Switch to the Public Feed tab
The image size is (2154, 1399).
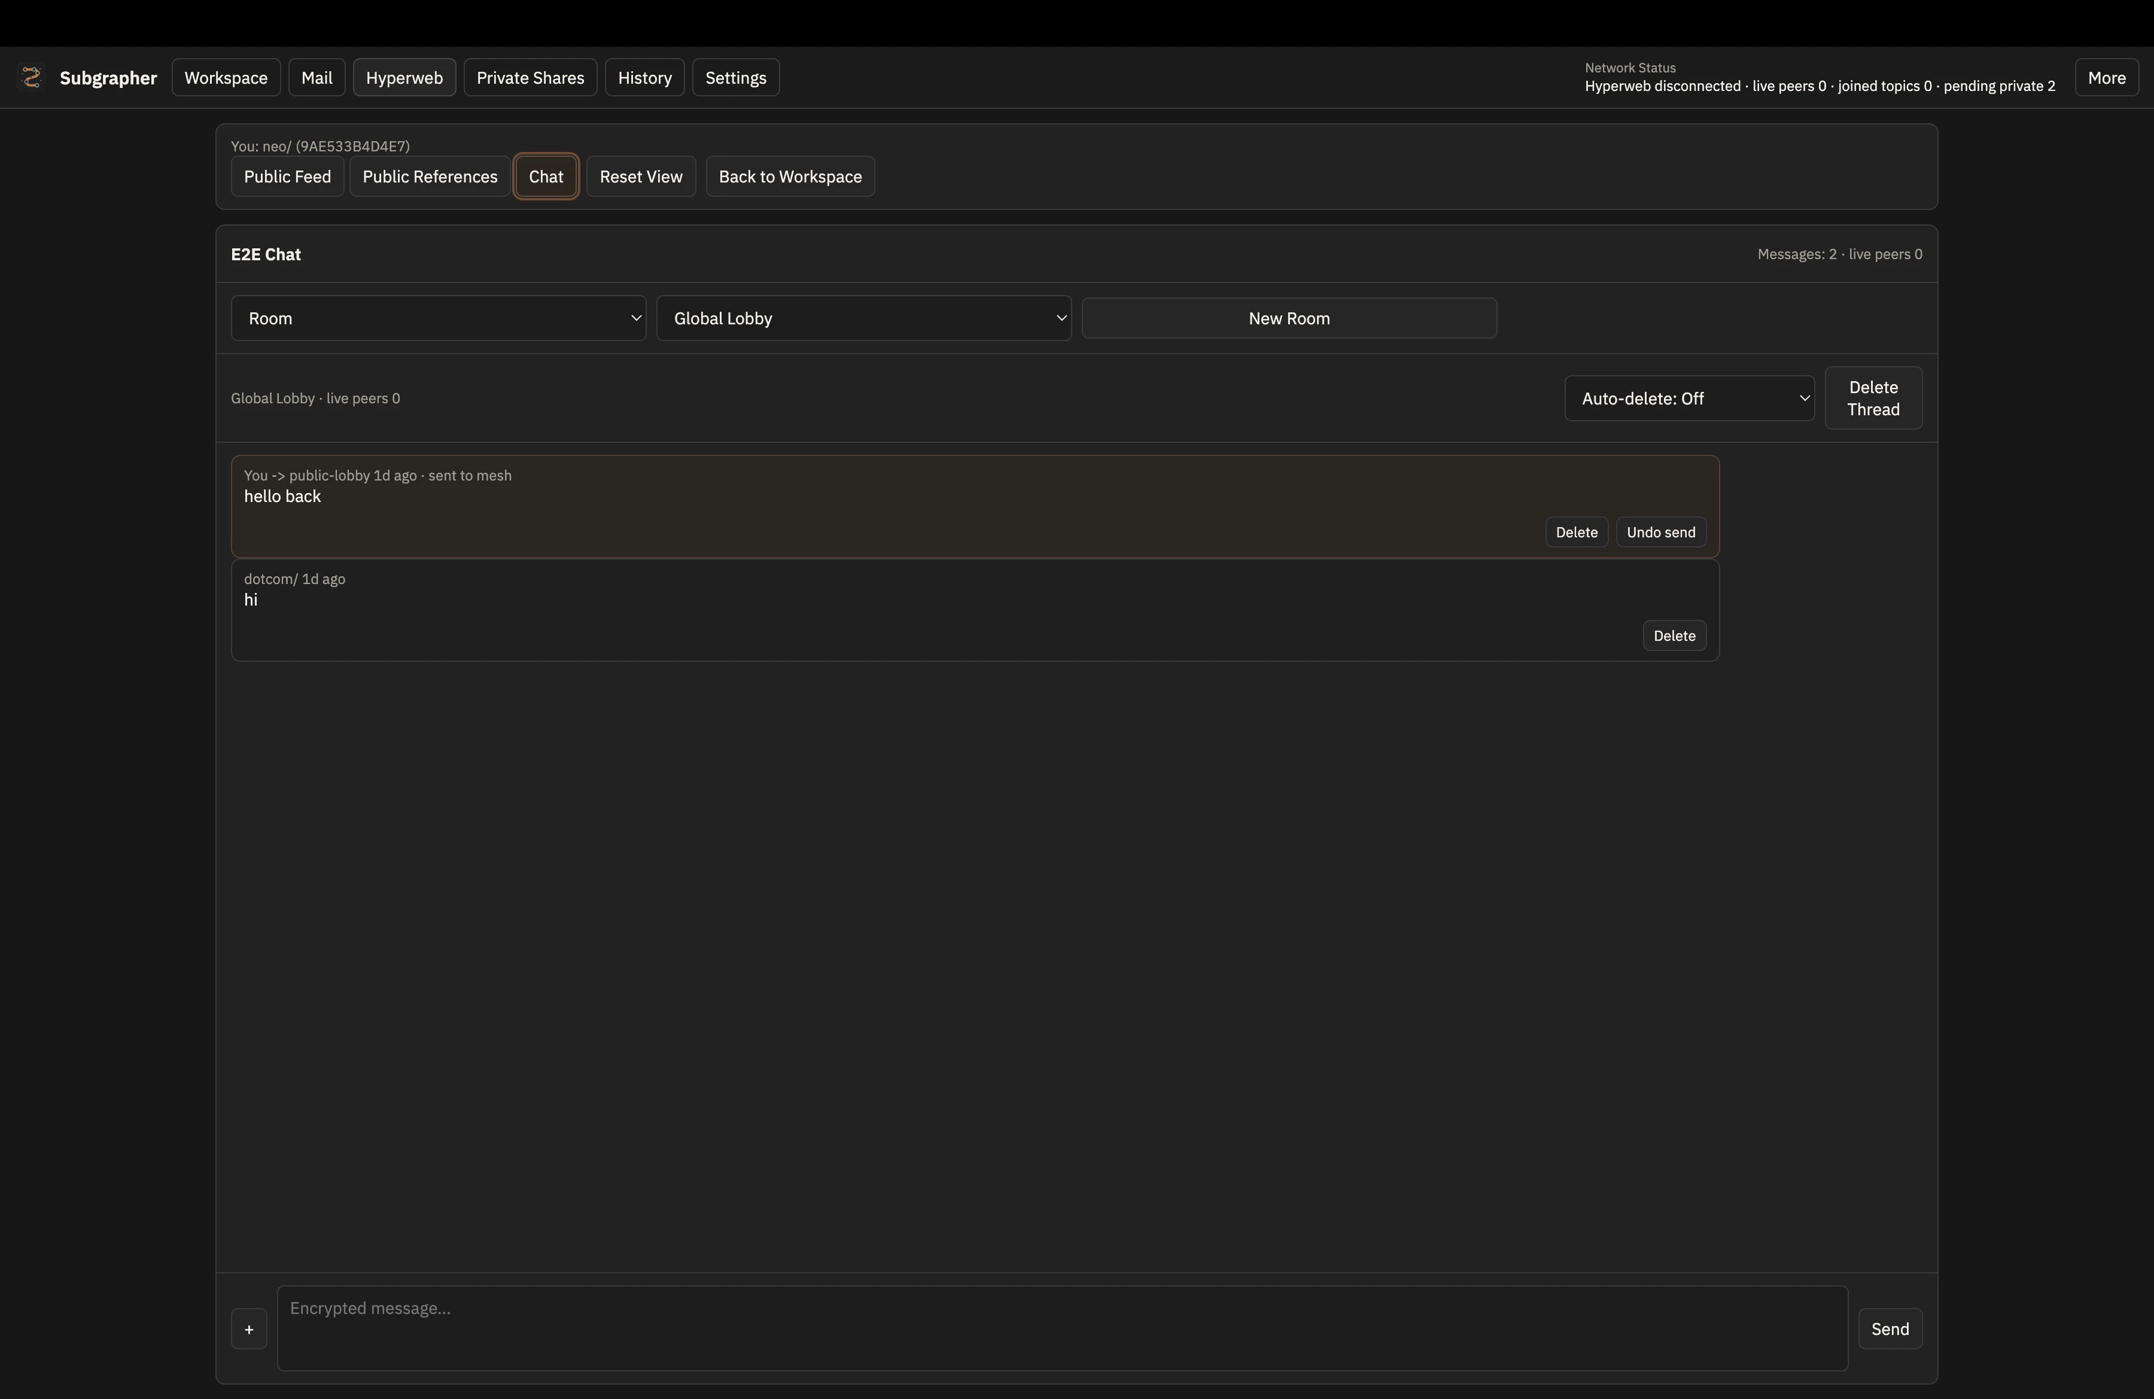click(287, 177)
